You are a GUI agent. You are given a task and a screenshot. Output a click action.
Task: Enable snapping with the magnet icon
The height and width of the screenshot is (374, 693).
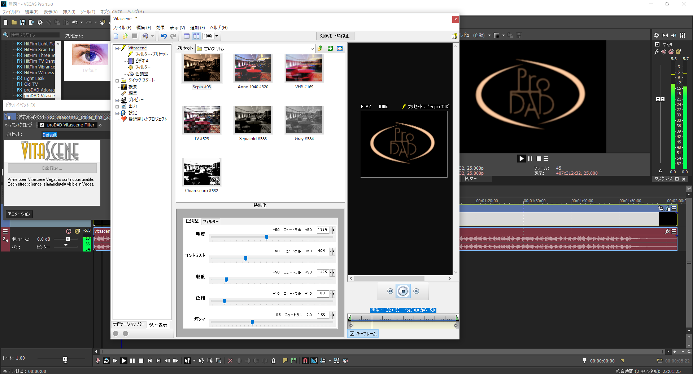coord(305,361)
